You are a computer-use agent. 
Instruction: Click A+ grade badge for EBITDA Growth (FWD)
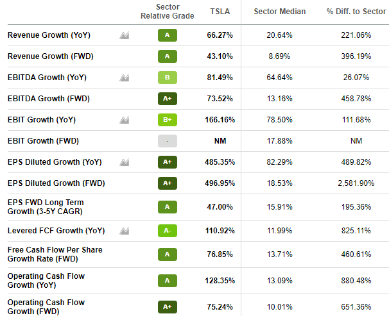[167, 99]
